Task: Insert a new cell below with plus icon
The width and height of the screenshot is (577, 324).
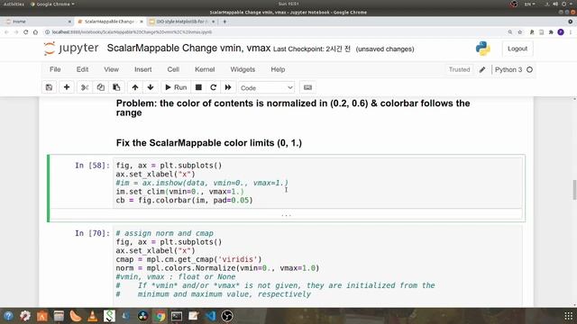Action: [67, 87]
